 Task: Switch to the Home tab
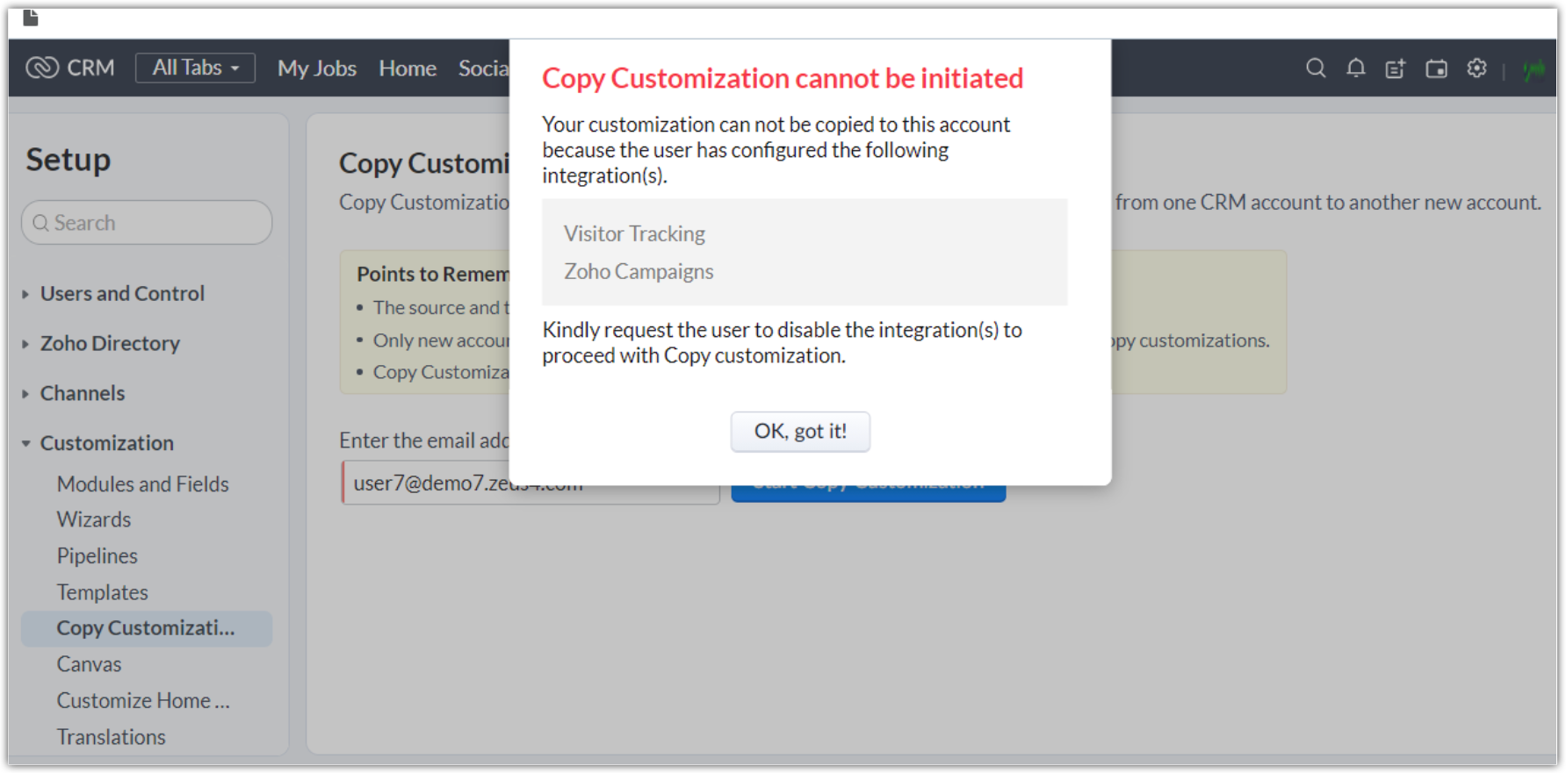[408, 68]
